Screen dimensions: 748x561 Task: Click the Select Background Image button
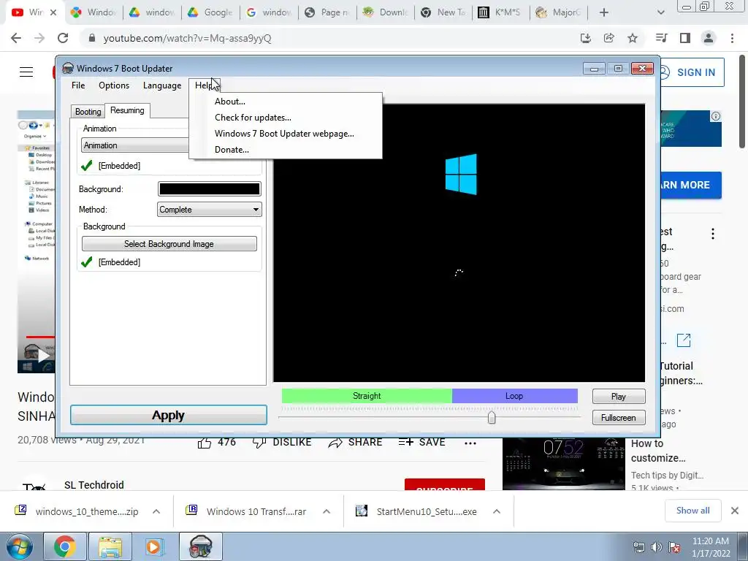[169, 244]
